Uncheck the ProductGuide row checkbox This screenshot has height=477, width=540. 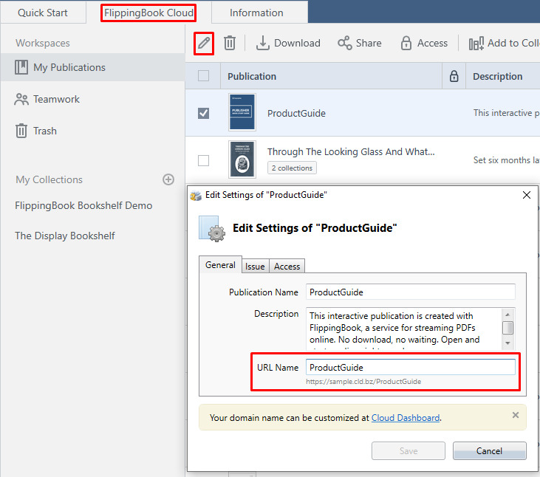point(204,113)
